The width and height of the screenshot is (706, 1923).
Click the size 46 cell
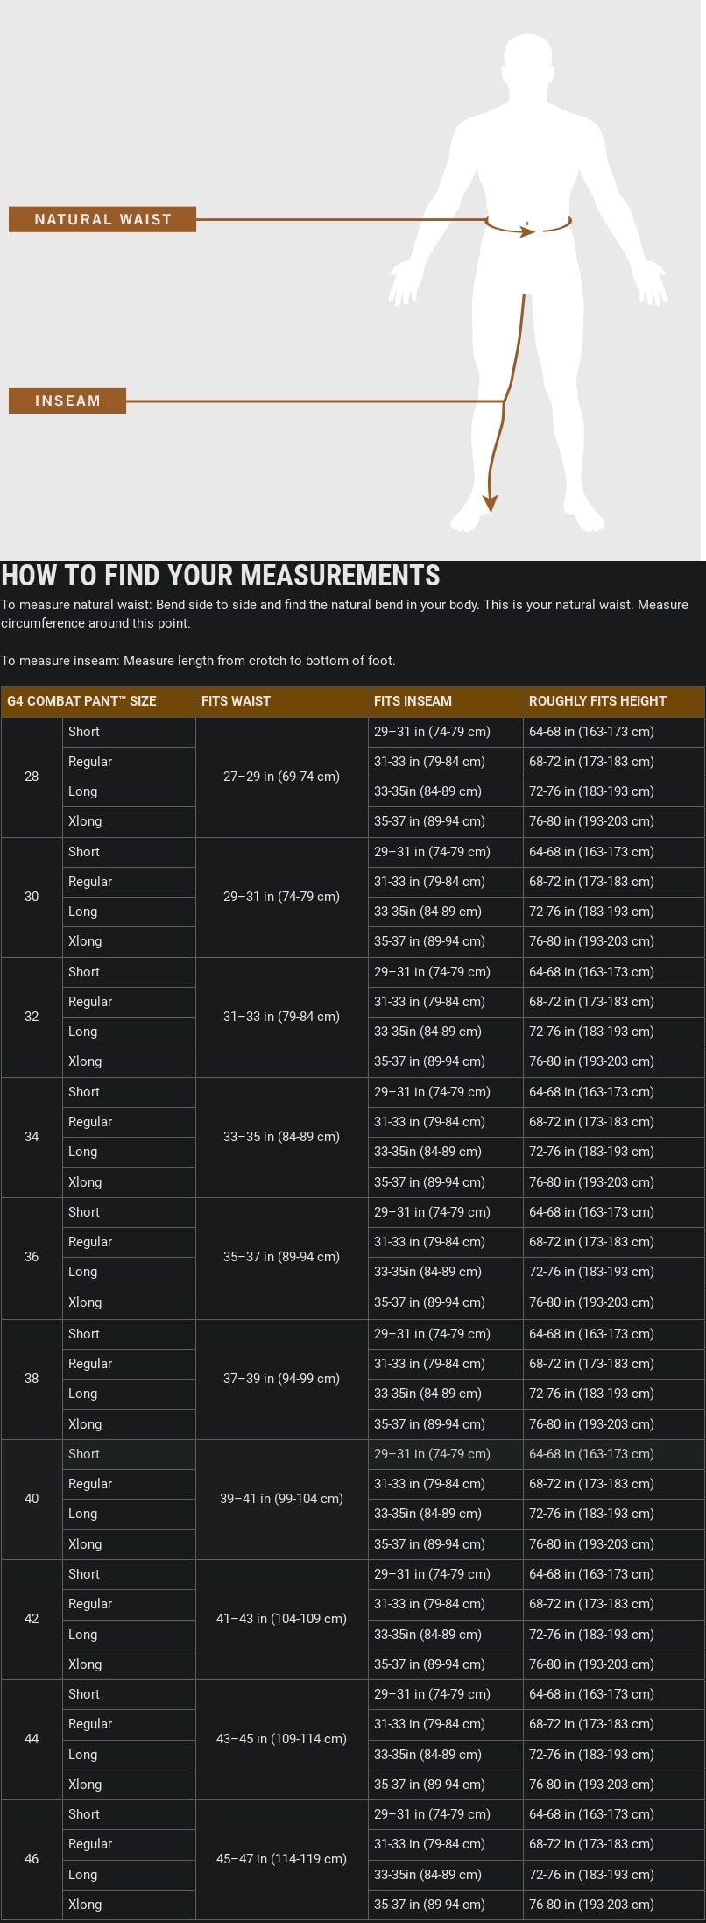[32, 1859]
